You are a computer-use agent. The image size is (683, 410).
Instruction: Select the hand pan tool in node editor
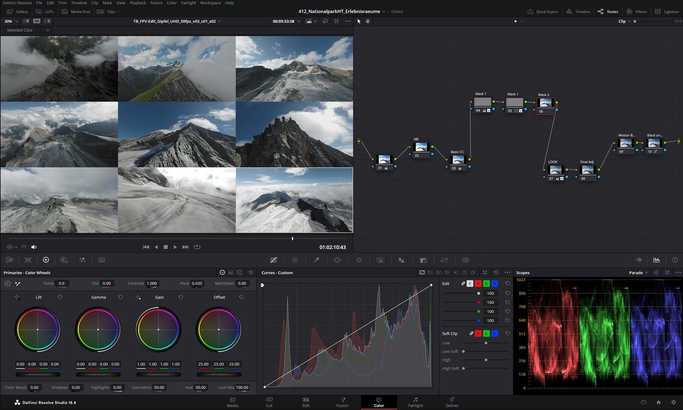pos(368,21)
